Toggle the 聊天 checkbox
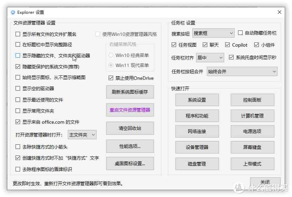Screen dimensions: 292x197 click(205, 45)
